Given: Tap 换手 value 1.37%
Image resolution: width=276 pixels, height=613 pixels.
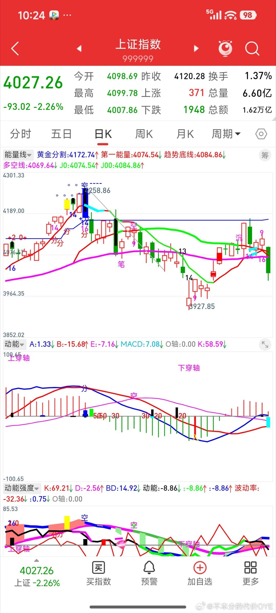Looking at the screenshot, I should coord(258,76).
